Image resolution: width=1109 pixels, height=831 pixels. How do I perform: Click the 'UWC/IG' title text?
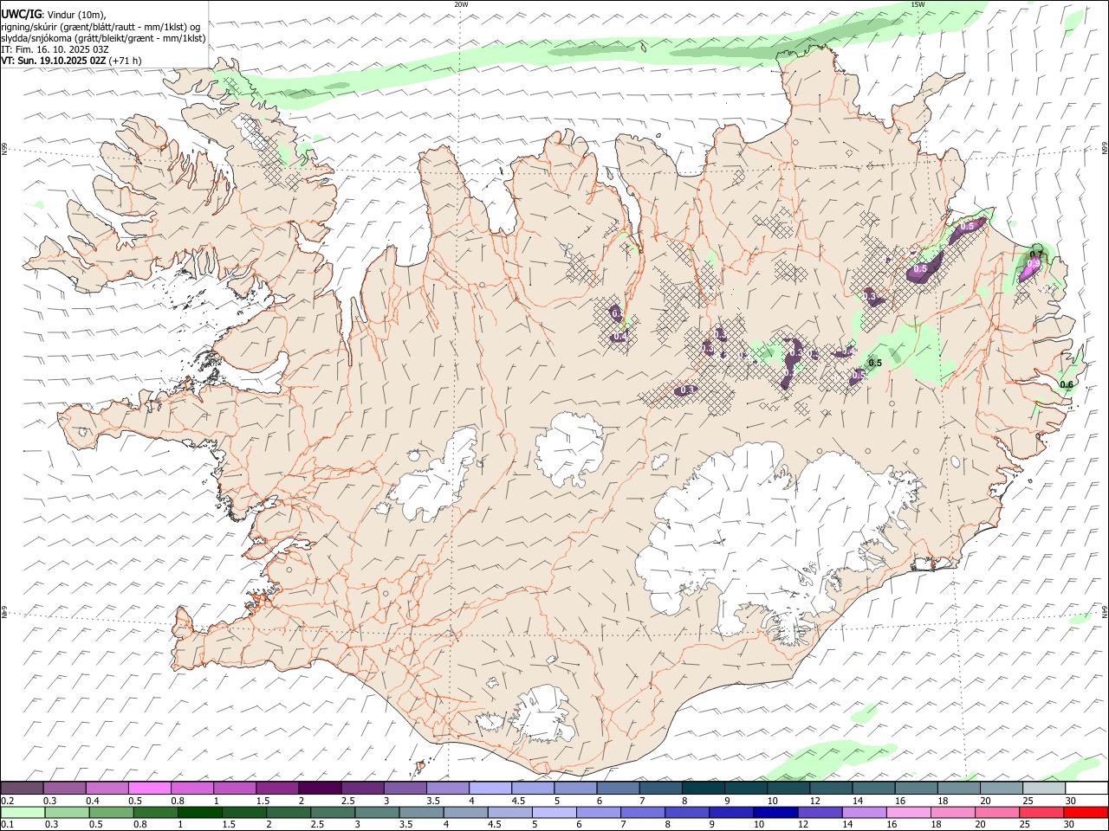coord(21,15)
